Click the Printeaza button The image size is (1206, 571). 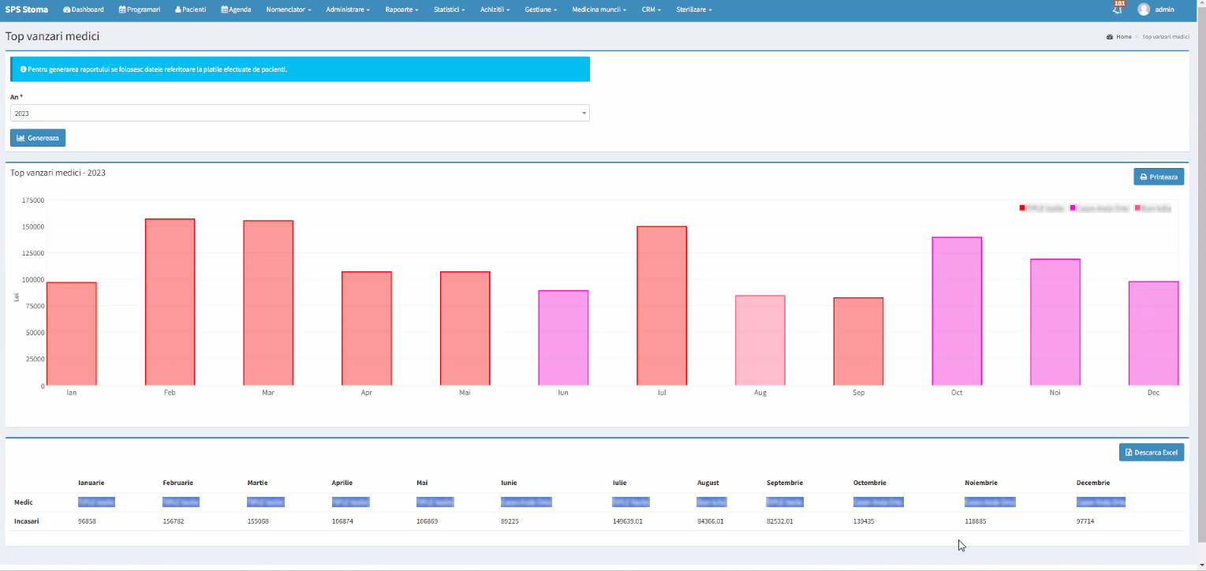coord(1159,177)
